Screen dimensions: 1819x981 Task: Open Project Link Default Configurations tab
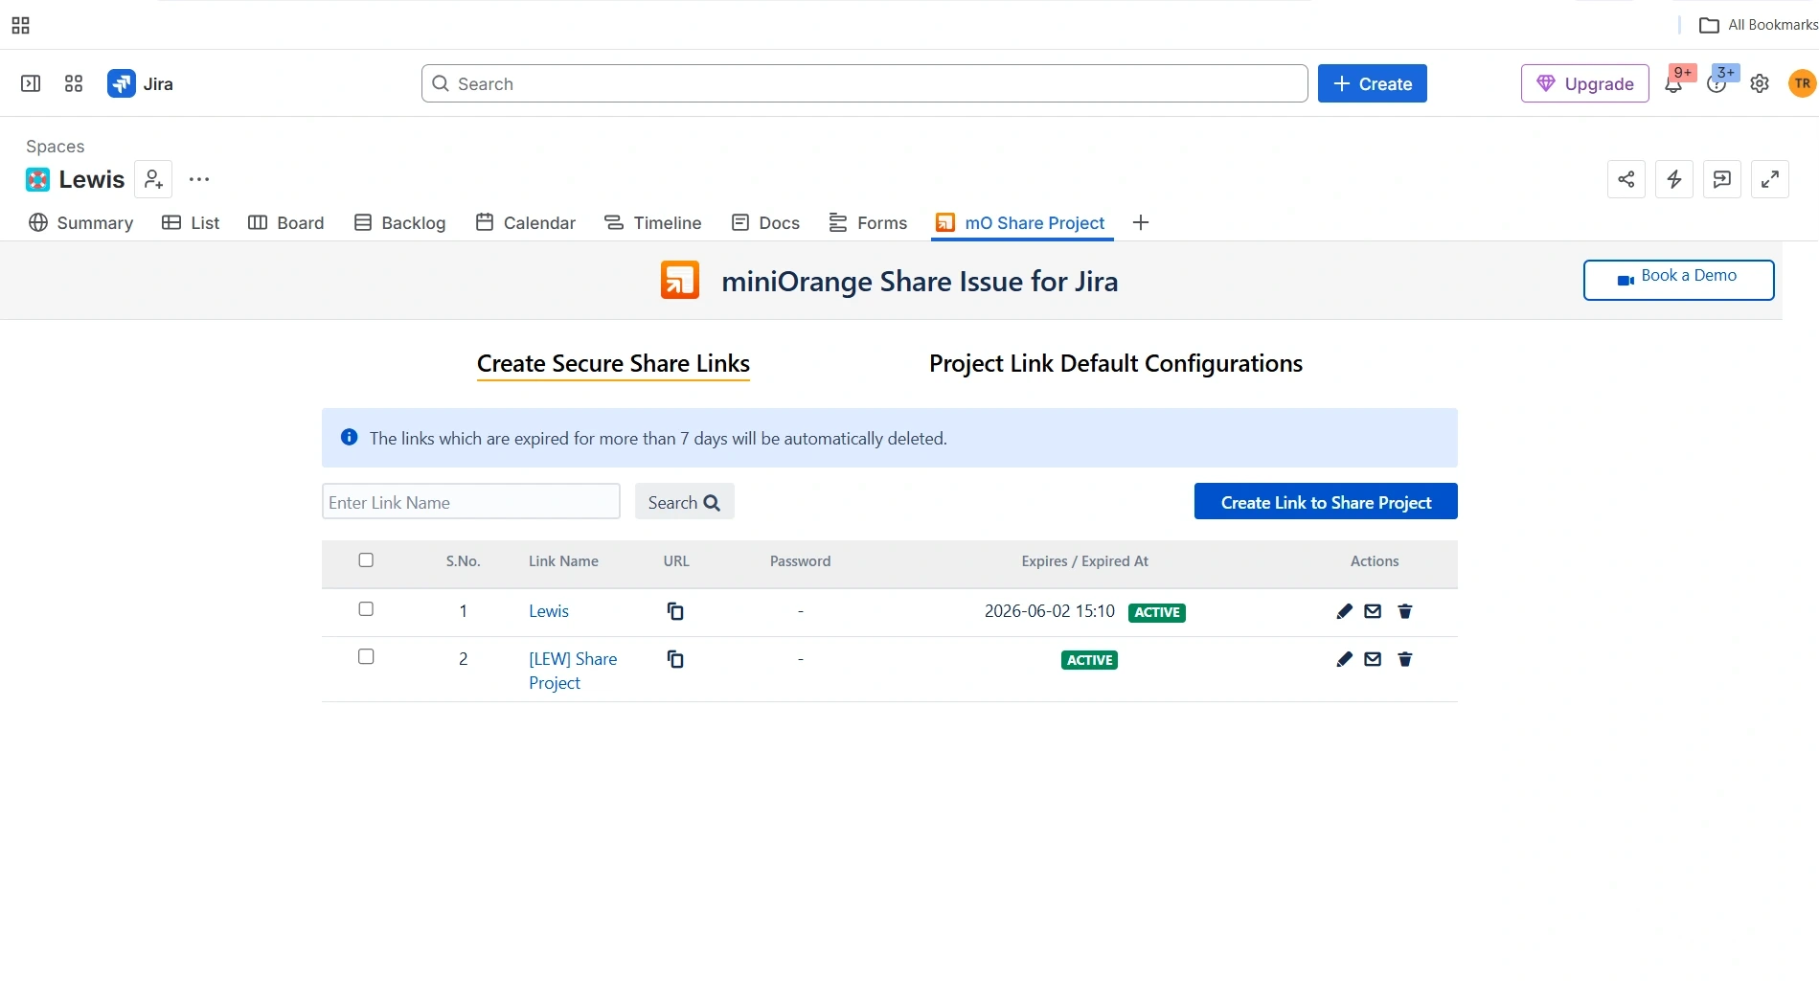(x=1116, y=364)
